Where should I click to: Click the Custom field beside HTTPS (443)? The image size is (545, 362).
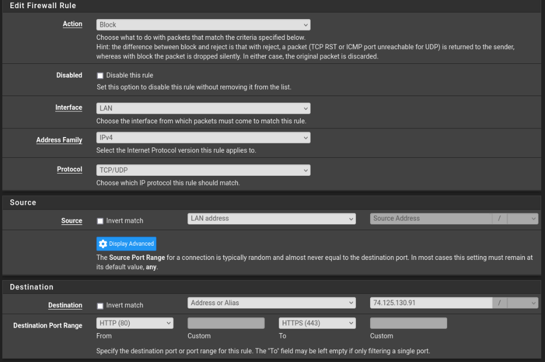(408, 323)
